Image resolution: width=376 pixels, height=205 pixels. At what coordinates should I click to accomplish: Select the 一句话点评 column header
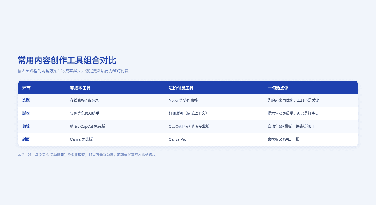click(278, 88)
